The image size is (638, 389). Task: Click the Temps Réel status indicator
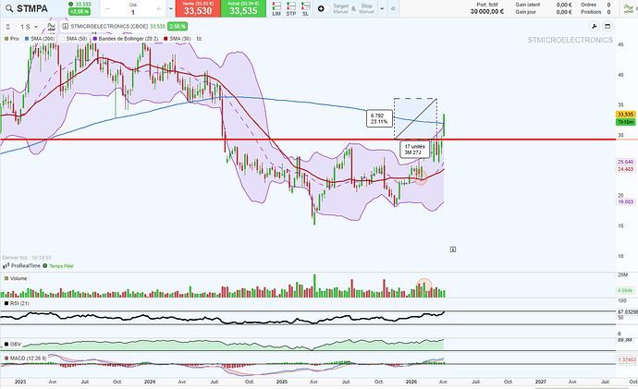click(x=58, y=266)
